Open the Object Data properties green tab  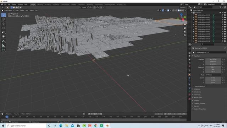click(x=189, y=91)
